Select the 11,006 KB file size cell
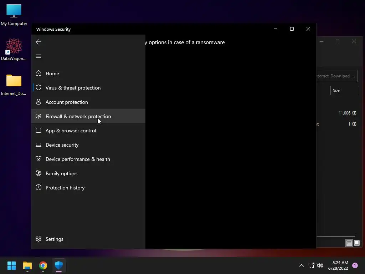This screenshot has width=365, height=274. point(347,113)
